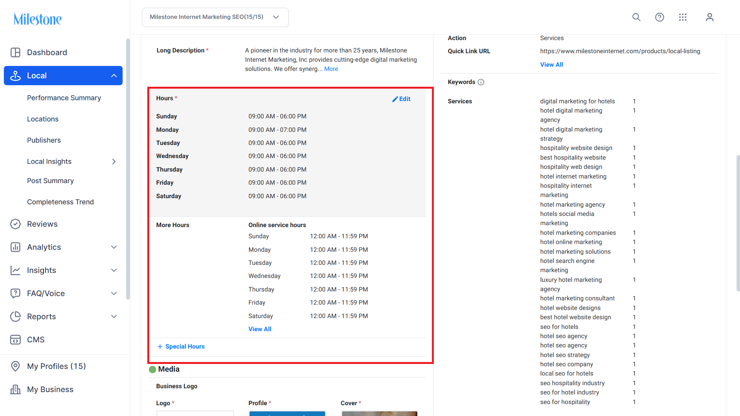
Task: Click Saturday online hours 12:00 AM - 11:59 PM
Action: coord(339,316)
